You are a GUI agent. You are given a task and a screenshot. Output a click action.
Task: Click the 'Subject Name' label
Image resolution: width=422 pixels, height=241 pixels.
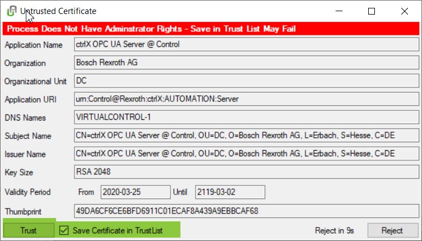click(28, 136)
